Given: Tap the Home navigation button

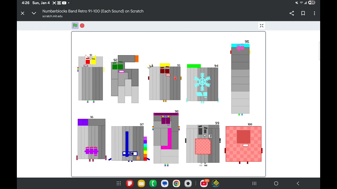Looking at the screenshot, I should point(276,183).
